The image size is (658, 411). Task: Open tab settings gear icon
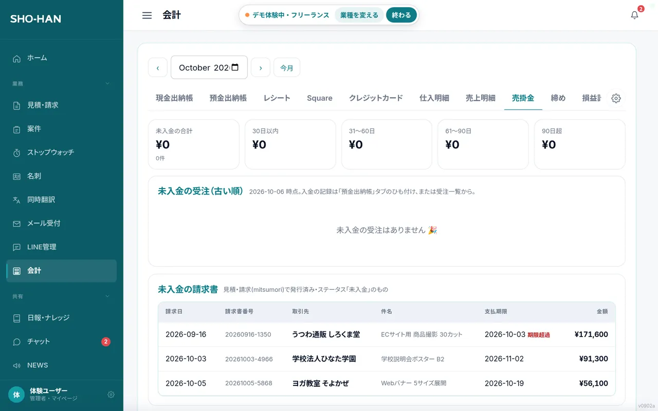[x=616, y=98]
